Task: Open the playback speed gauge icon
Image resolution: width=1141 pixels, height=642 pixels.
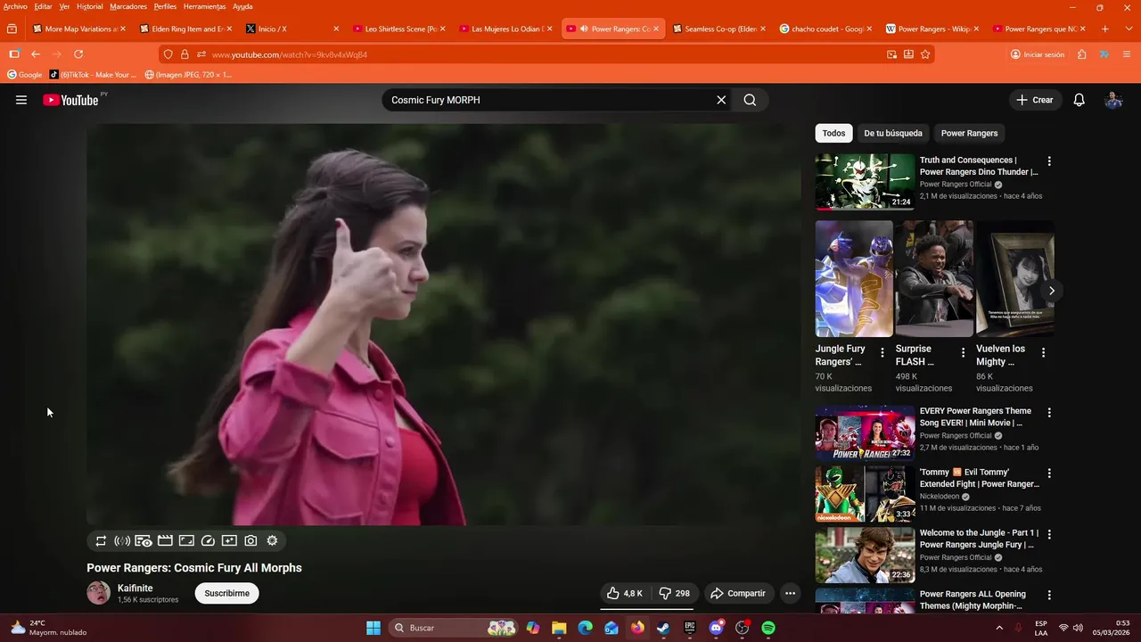Action: point(208,540)
